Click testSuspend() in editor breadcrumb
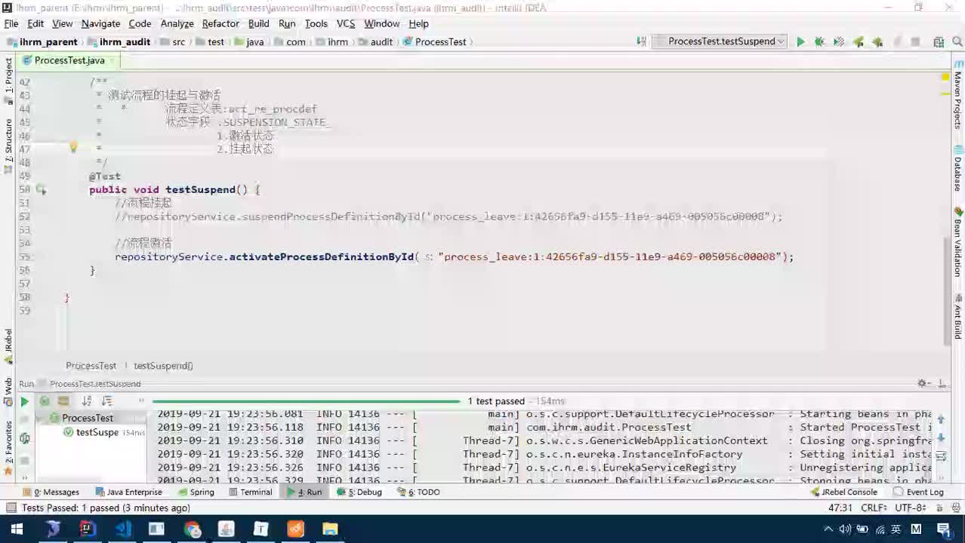The width and height of the screenshot is (965, 543). [x=163, y=366]
